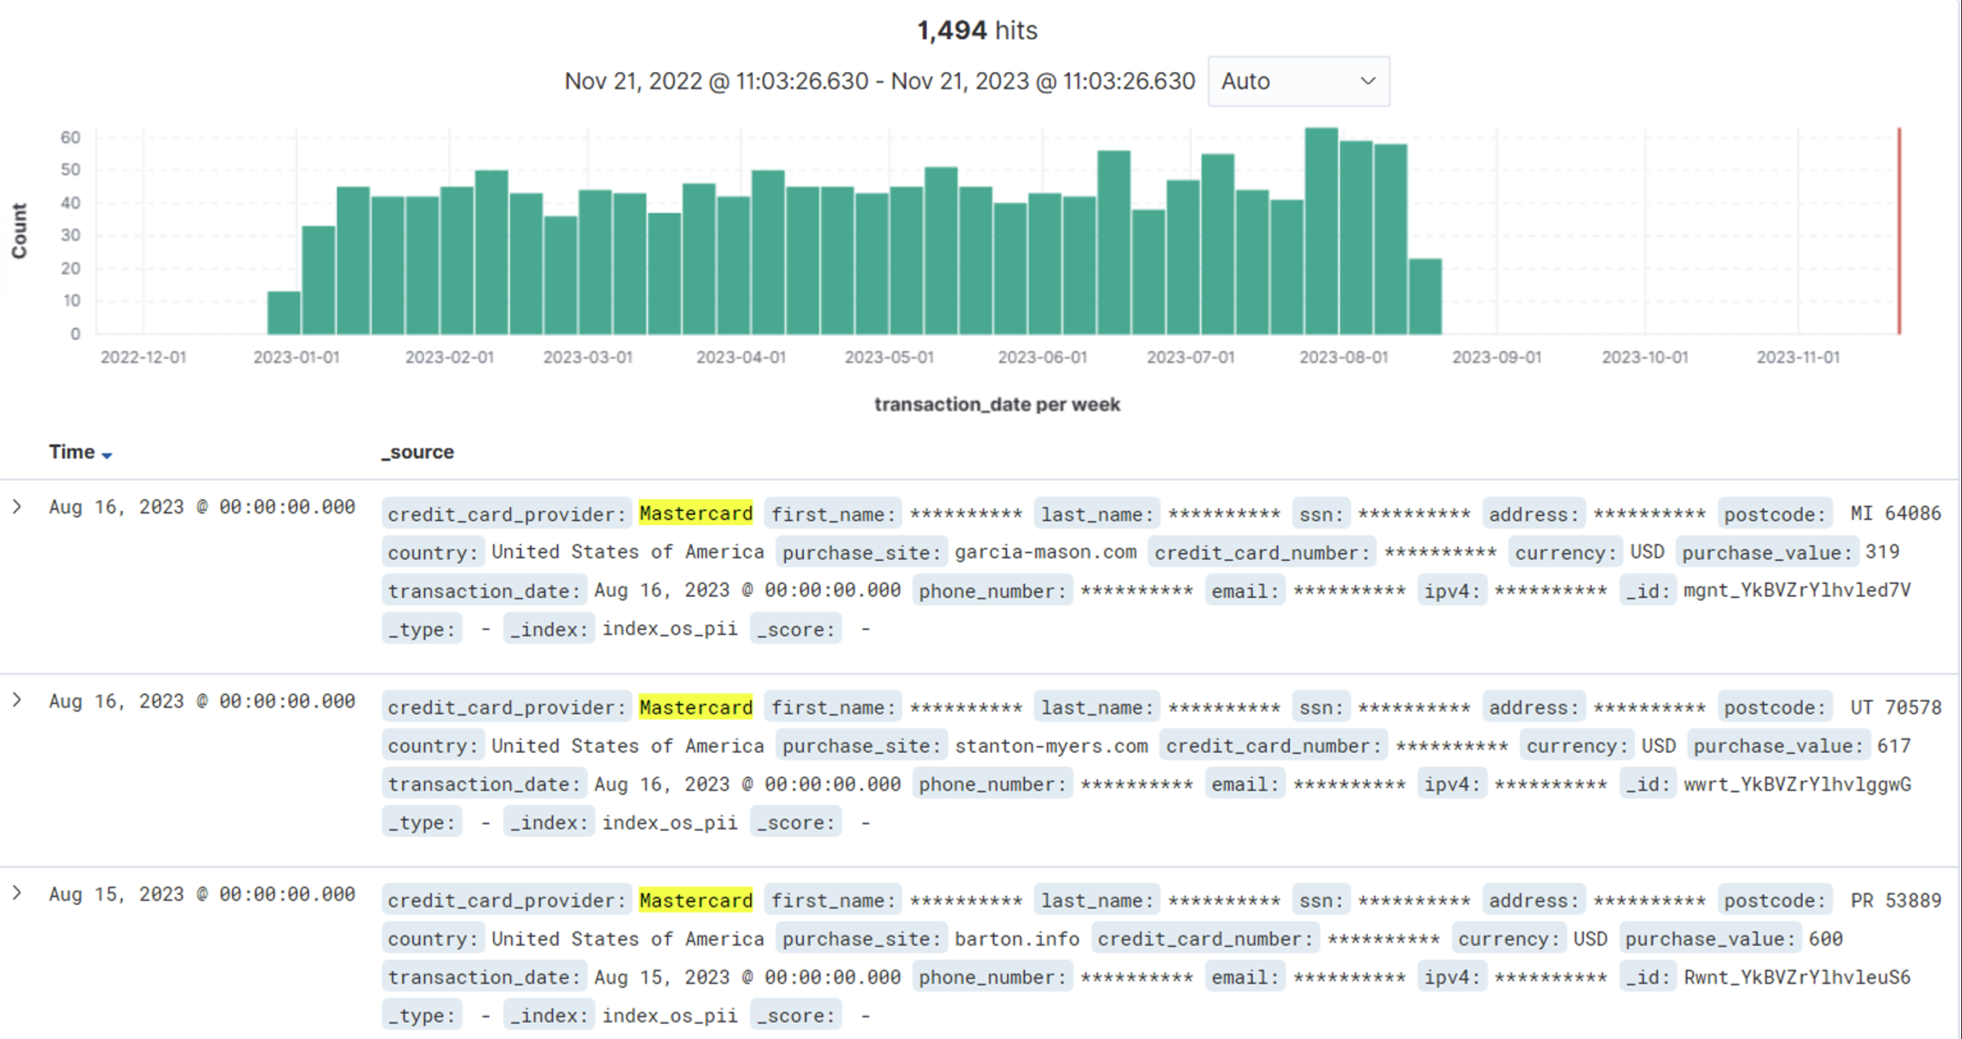Click barton.info purchase site value

click(1016, 939)
